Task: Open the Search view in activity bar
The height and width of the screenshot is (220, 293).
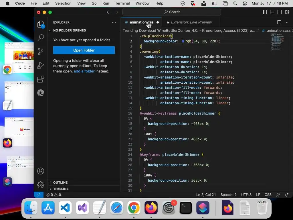Action: click(x=41, y=38)
